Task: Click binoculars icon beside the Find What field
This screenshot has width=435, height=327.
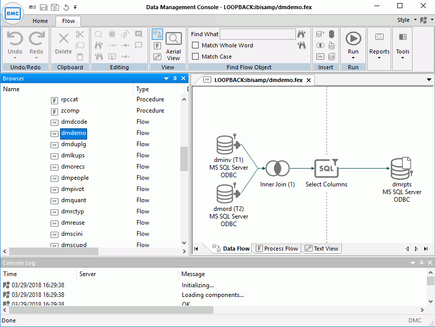Action: [x=302, y=34]
